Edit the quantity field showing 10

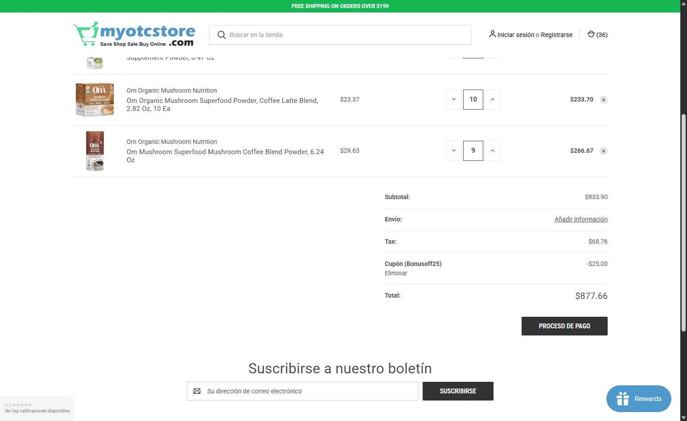point(473,99)
